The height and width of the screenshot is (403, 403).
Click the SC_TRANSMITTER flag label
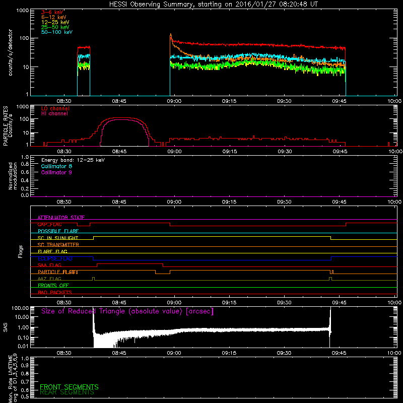pyautogui.click(x=58, y=245)
